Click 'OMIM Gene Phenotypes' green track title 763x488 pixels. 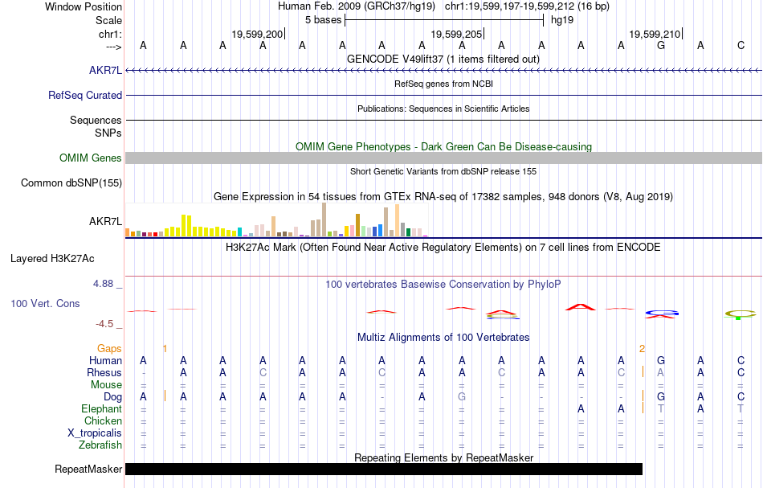pyautogui.click(x=443, y=146)
